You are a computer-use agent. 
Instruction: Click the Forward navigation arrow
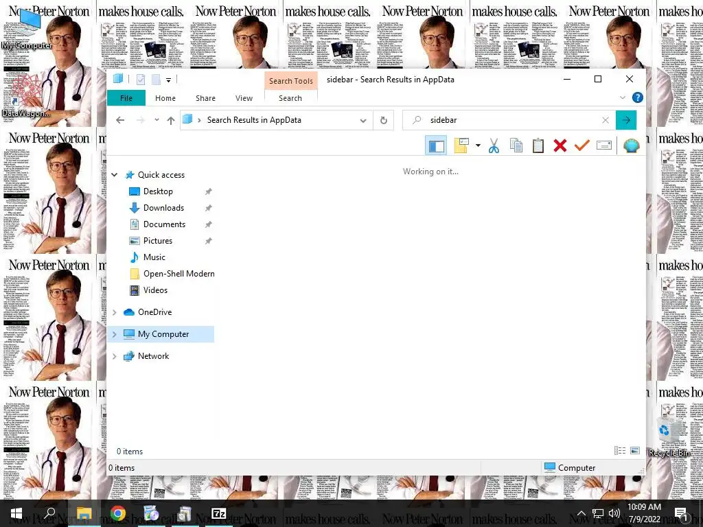point(140,120)
